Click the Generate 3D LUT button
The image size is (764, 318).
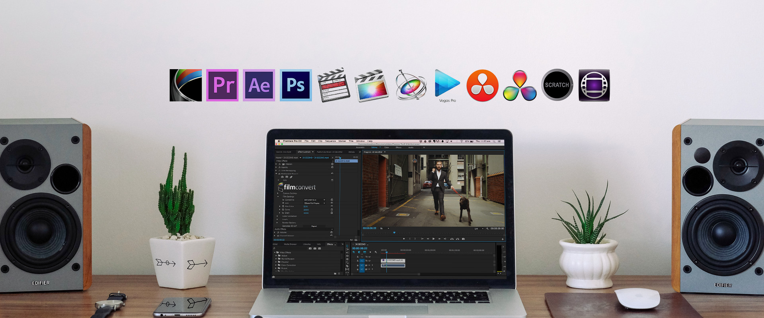coord(314,226)
